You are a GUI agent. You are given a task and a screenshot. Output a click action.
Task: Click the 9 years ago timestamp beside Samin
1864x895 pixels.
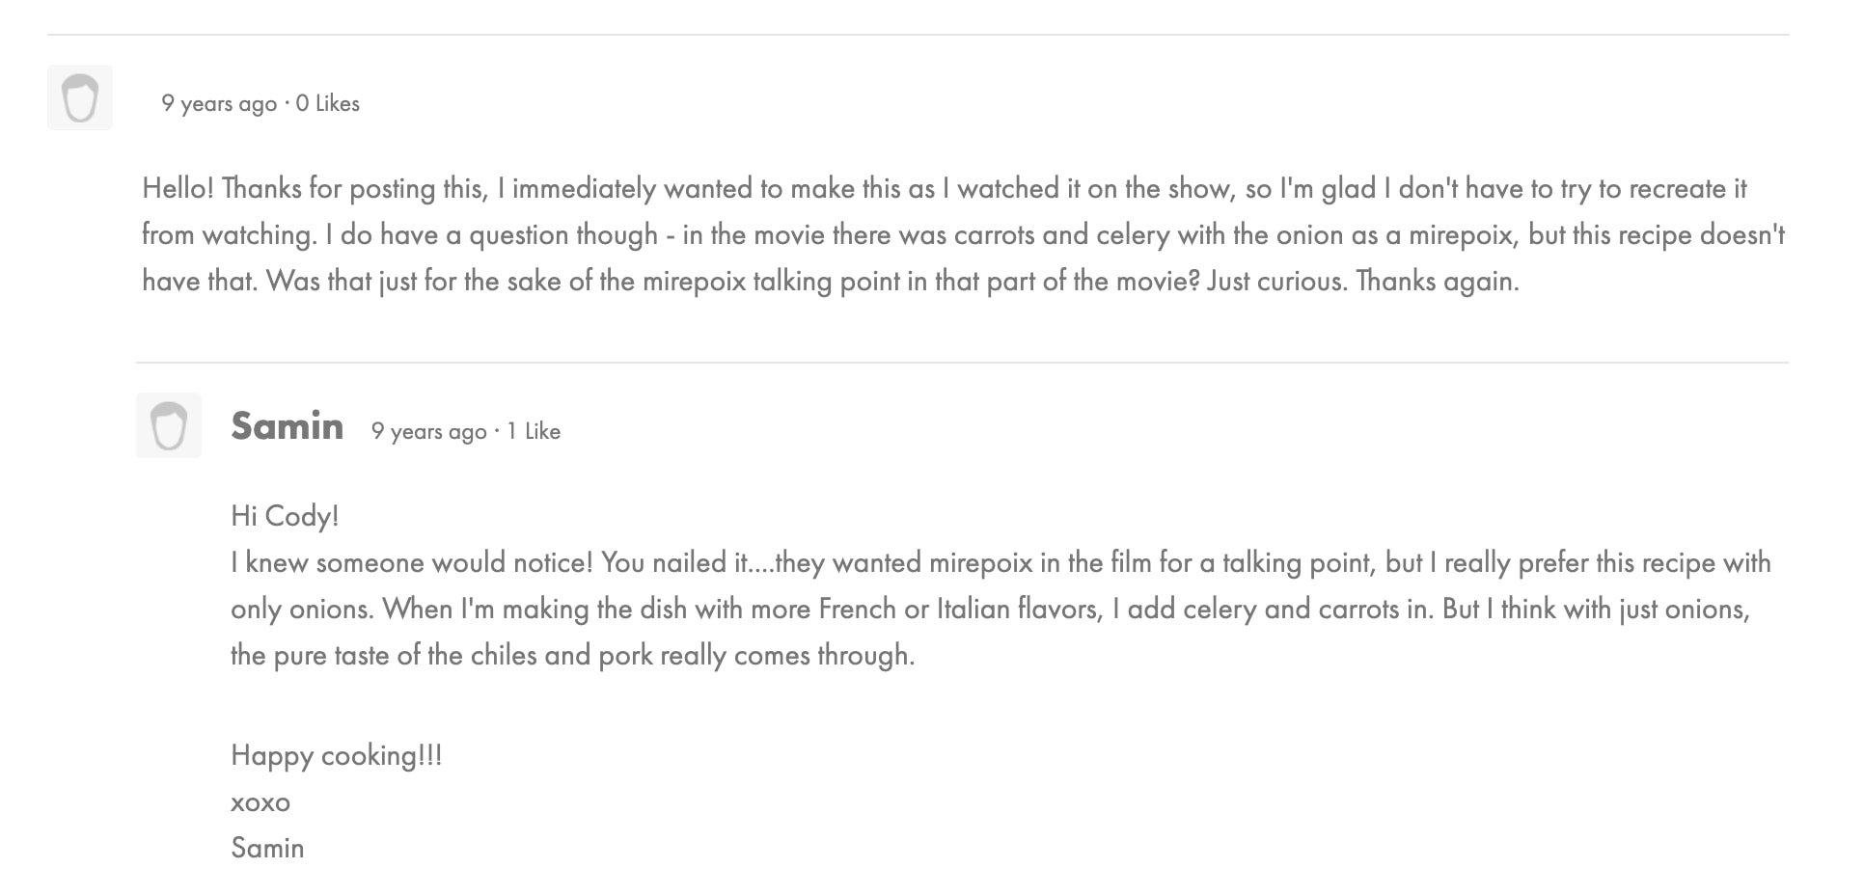[428, 431]
